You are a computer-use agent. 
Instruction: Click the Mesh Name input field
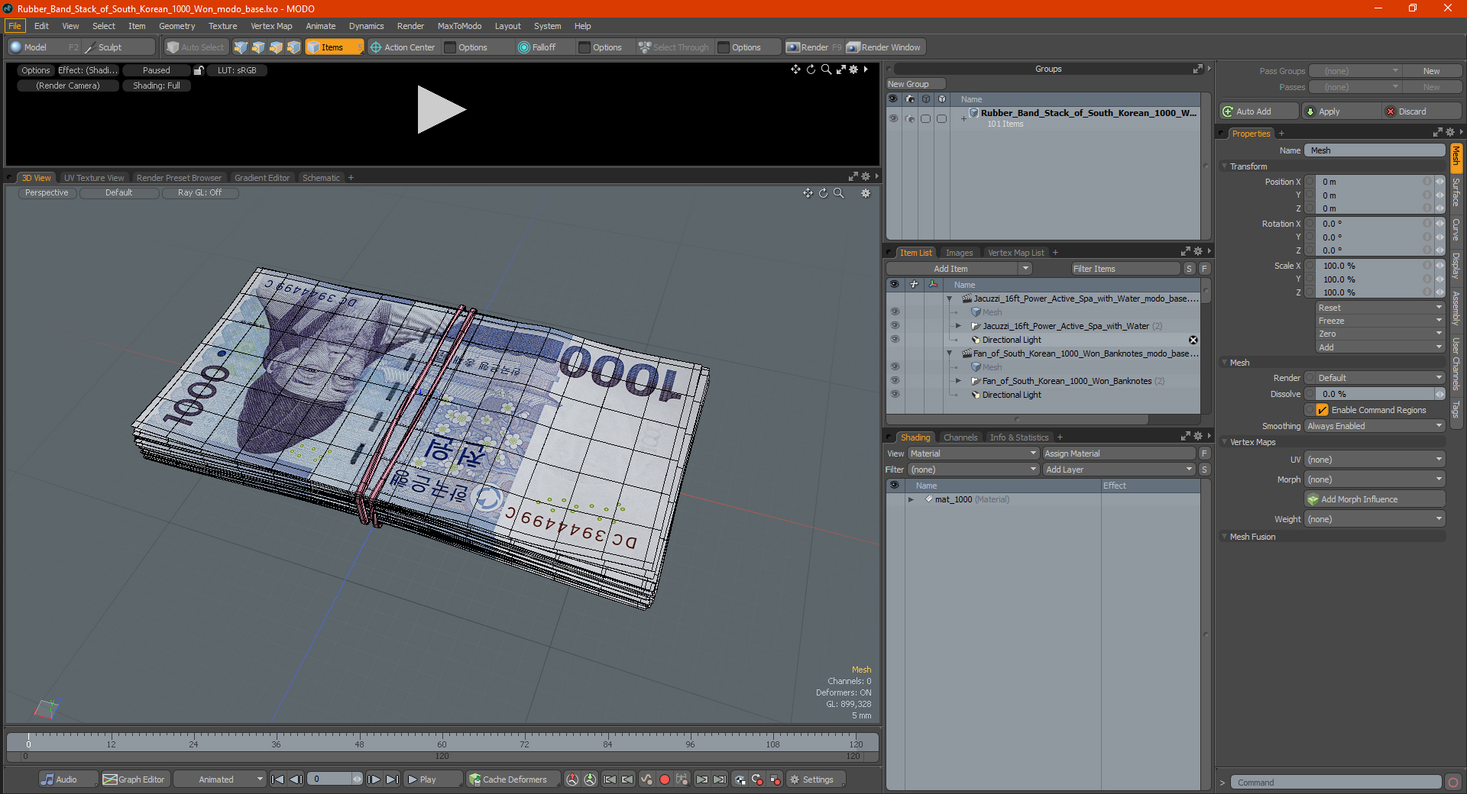(1375, 150)
